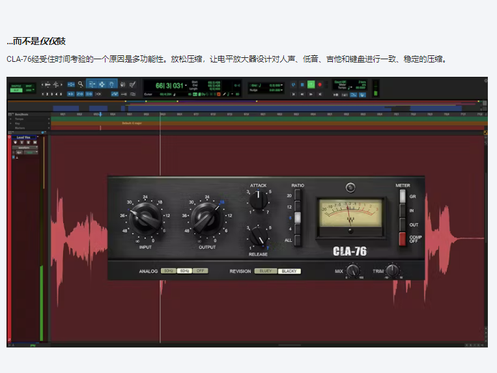Image resolution: width=497 pixels, height=373 pixels.
Task: Open the Lead Vox waveform view selector
Action: pos(25,148)
